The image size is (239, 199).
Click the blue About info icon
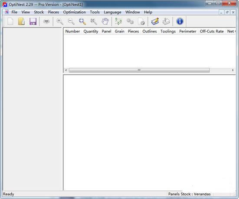(x=180, y=21)
